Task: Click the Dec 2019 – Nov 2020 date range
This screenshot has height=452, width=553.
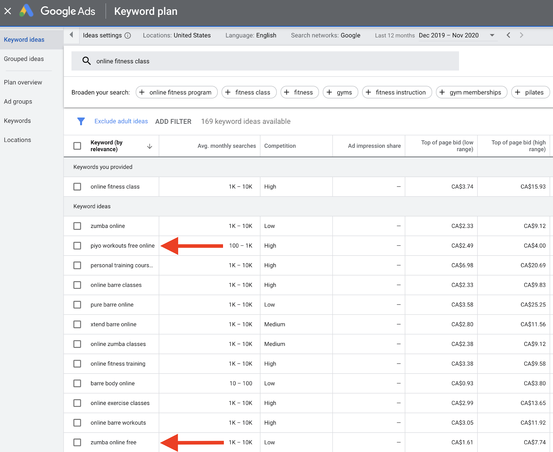Action: (x=449, y=35)
